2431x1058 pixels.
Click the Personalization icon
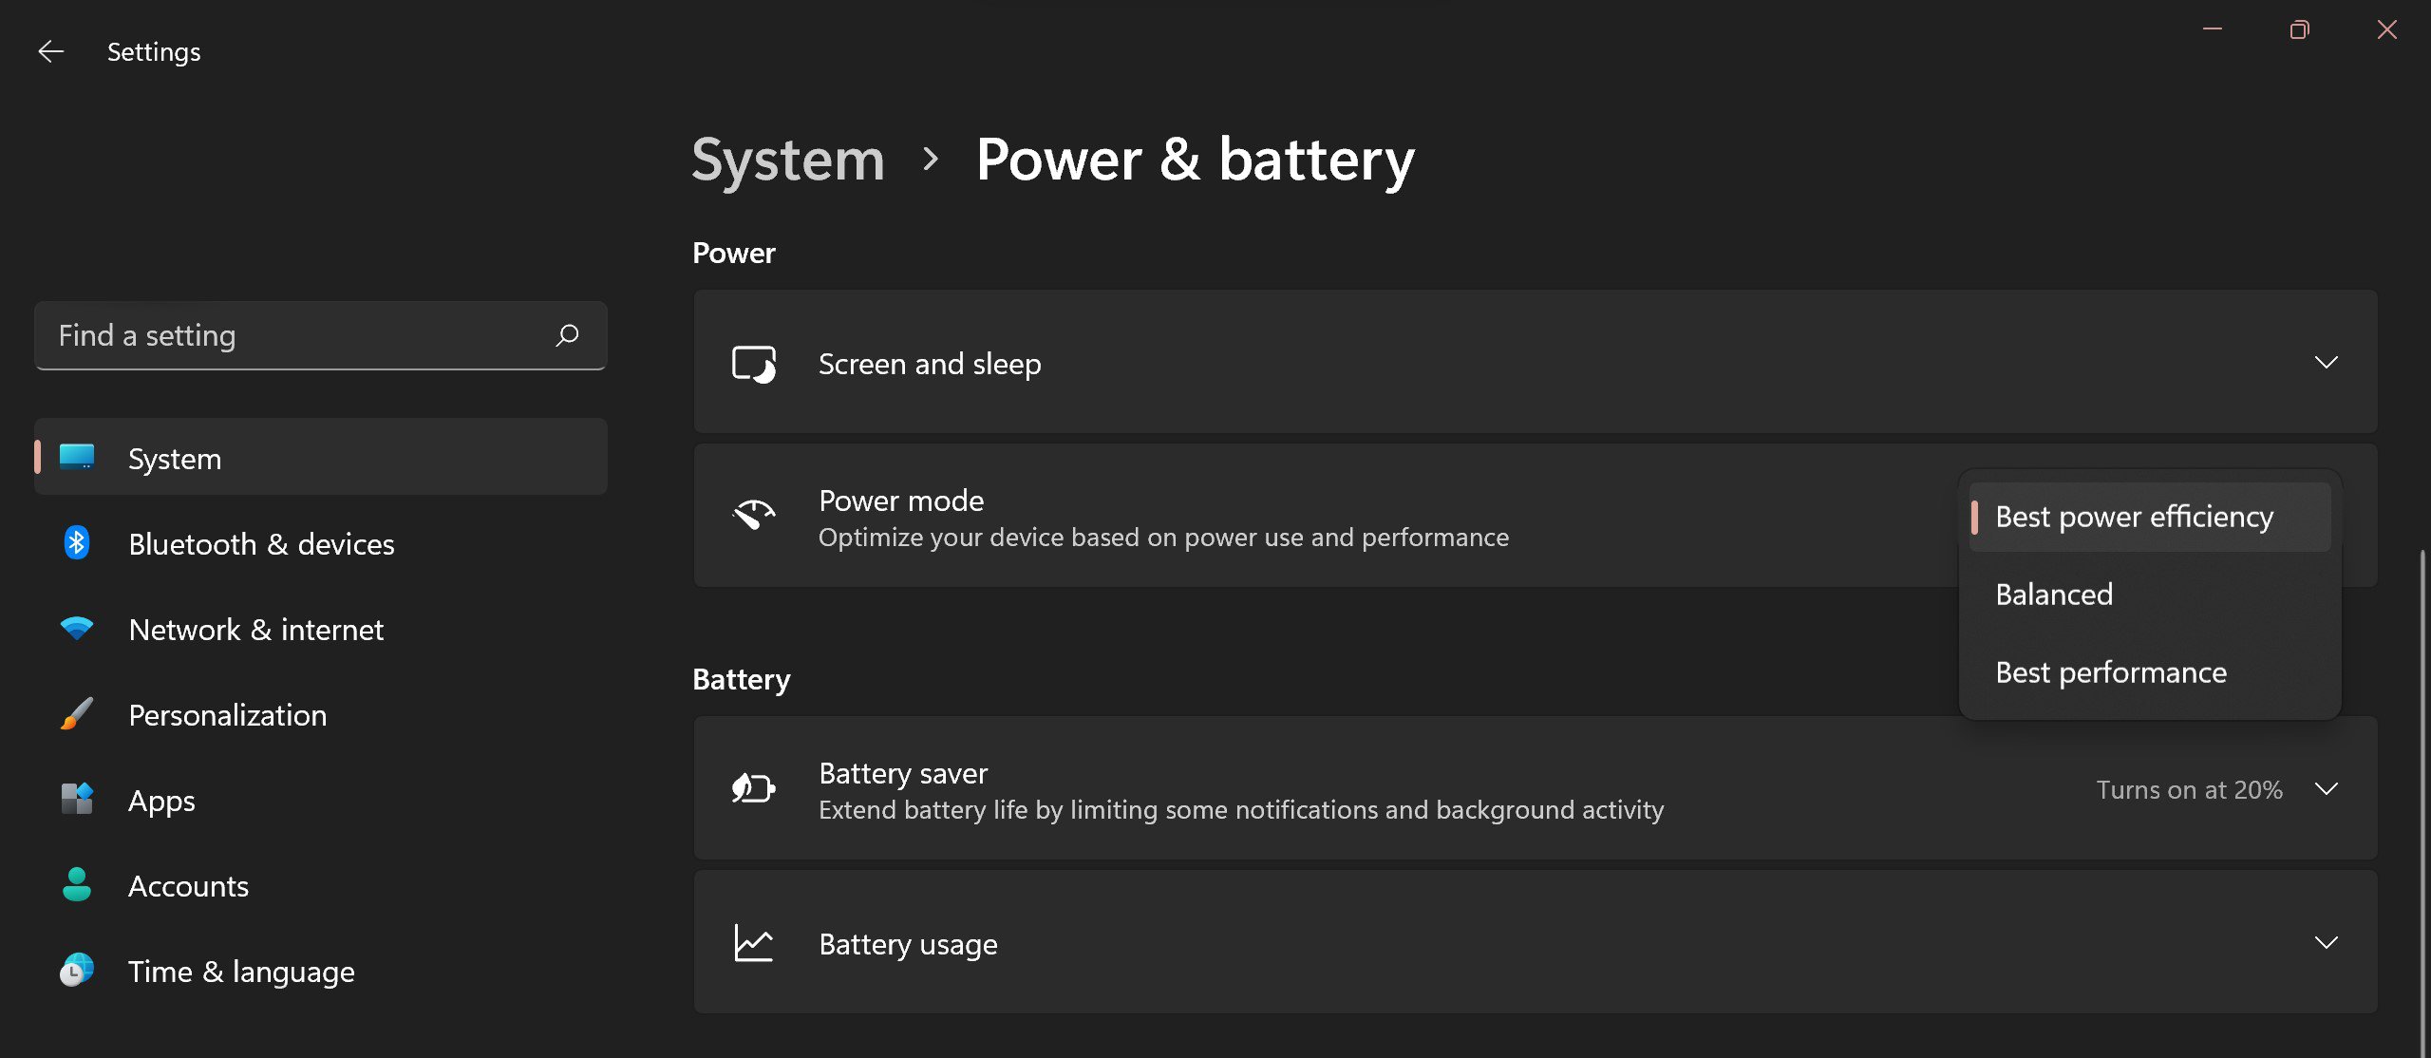tap(74, 713)
